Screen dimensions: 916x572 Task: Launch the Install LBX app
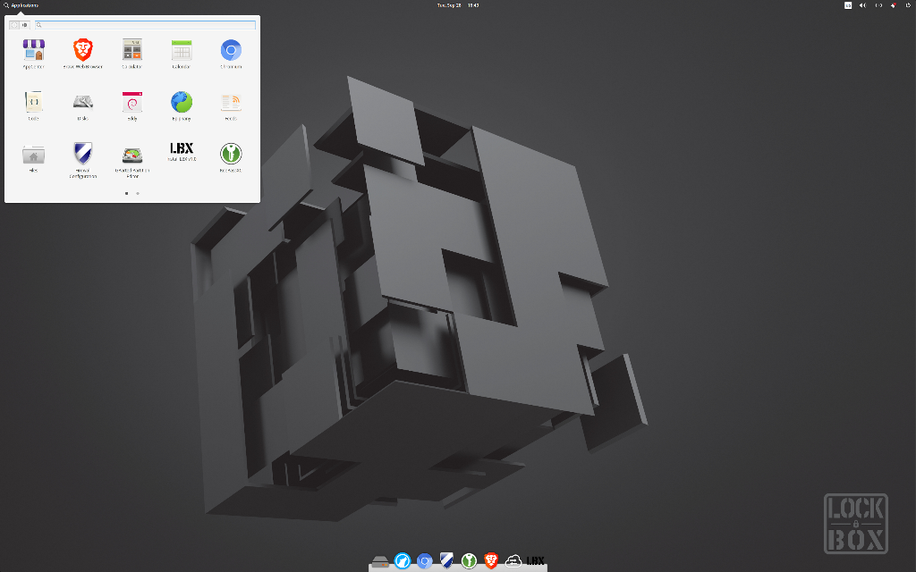182,150
